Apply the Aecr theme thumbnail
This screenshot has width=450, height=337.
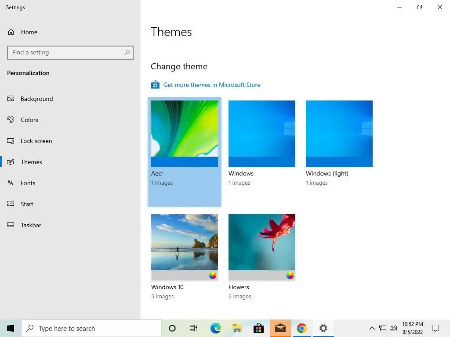tap(185, 133)
